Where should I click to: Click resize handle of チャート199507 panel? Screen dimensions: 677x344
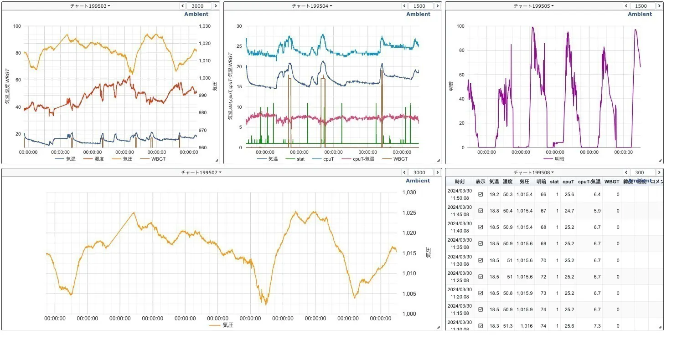pos(439,327)
